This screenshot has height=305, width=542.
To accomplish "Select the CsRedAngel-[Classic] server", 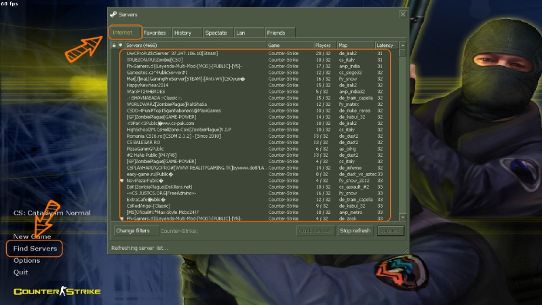I will click(x=255, y=206).
